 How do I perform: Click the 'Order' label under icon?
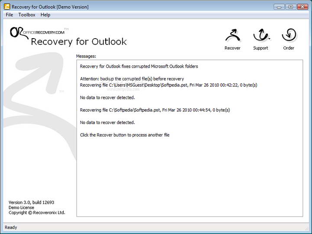[289, 48]
